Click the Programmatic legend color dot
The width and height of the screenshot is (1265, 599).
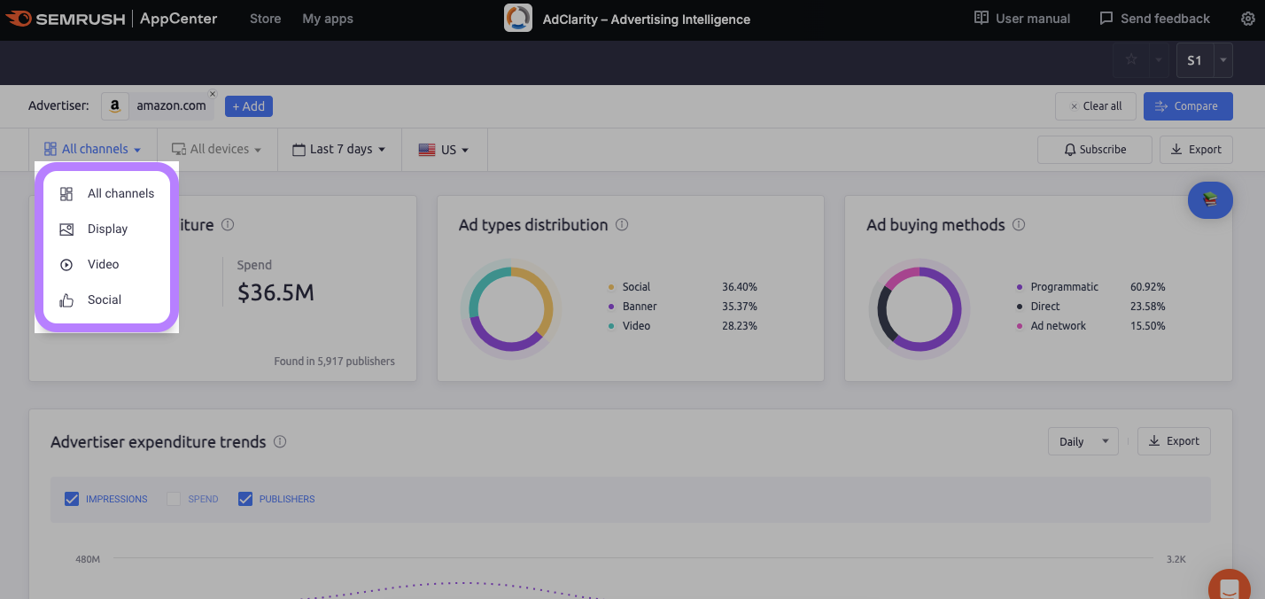pos(1020,287)
